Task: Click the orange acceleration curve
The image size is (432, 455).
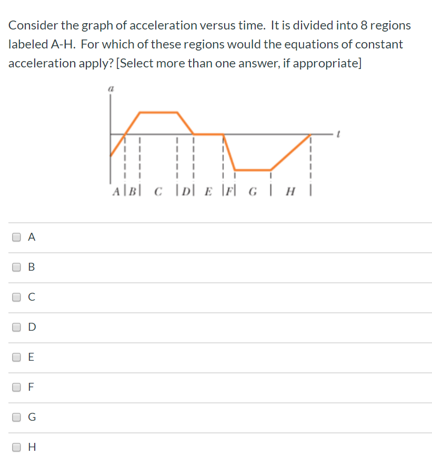Action: coord(158,112)
